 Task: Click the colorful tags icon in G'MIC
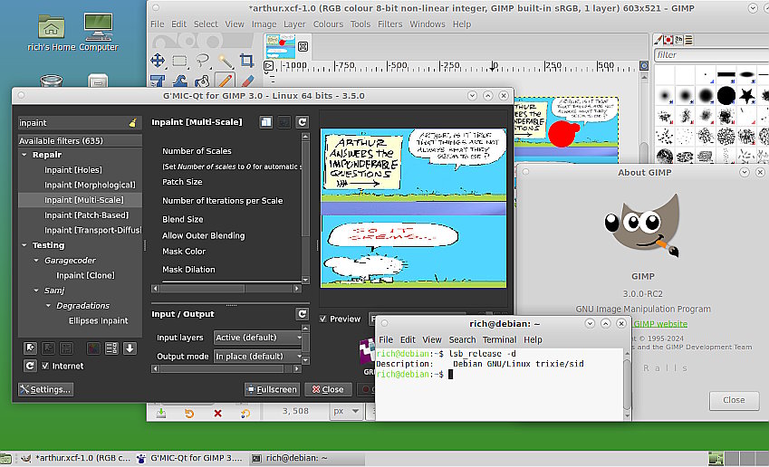coord(93,348)
